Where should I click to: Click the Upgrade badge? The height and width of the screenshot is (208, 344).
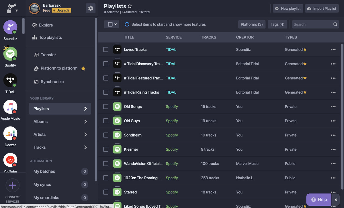tap(61, 10)
